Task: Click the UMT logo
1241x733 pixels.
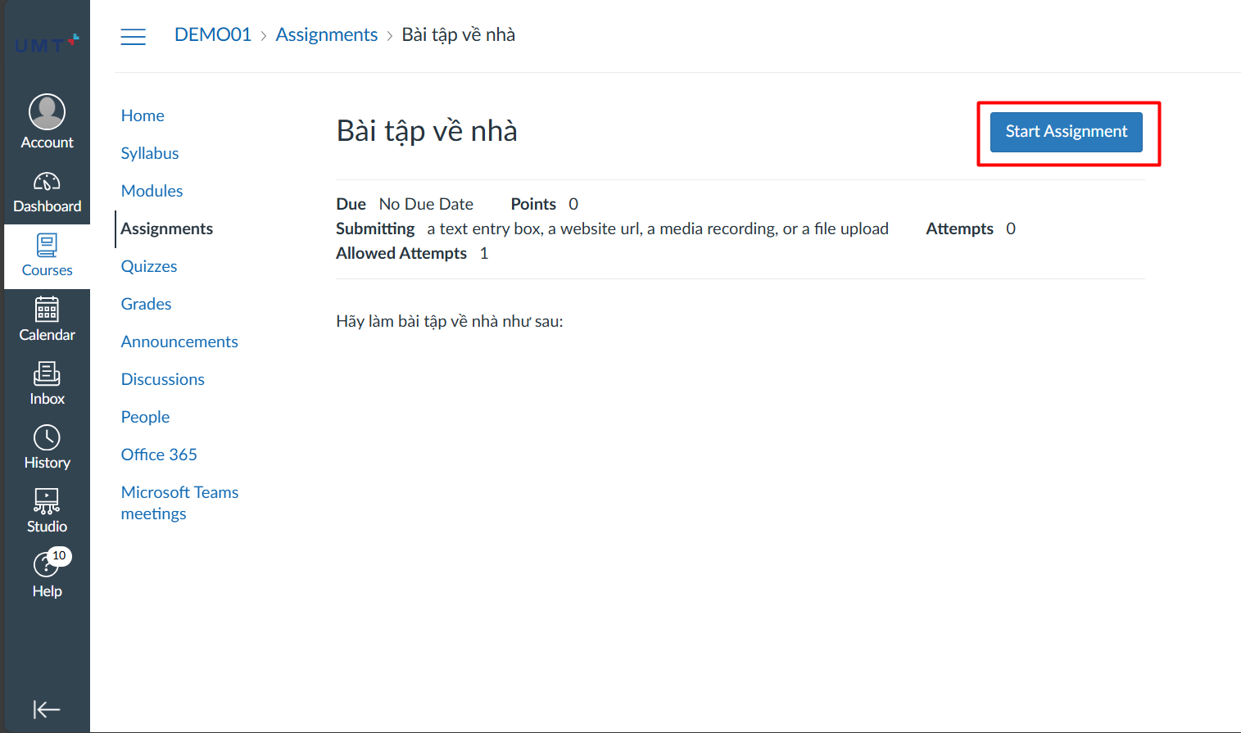Action: [x=47, y=44]
